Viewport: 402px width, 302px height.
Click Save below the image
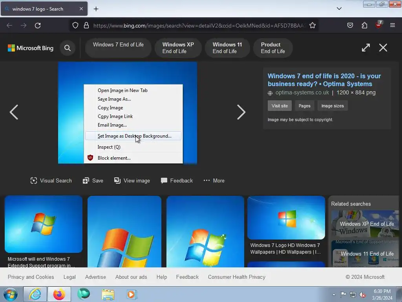[93, 180]
